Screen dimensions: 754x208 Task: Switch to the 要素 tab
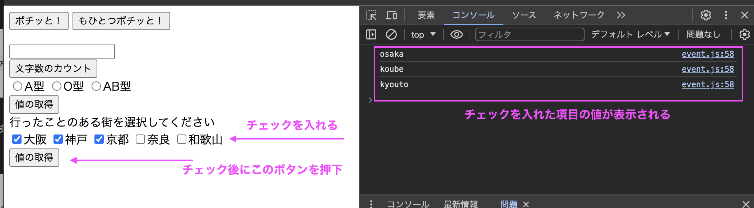426,15
